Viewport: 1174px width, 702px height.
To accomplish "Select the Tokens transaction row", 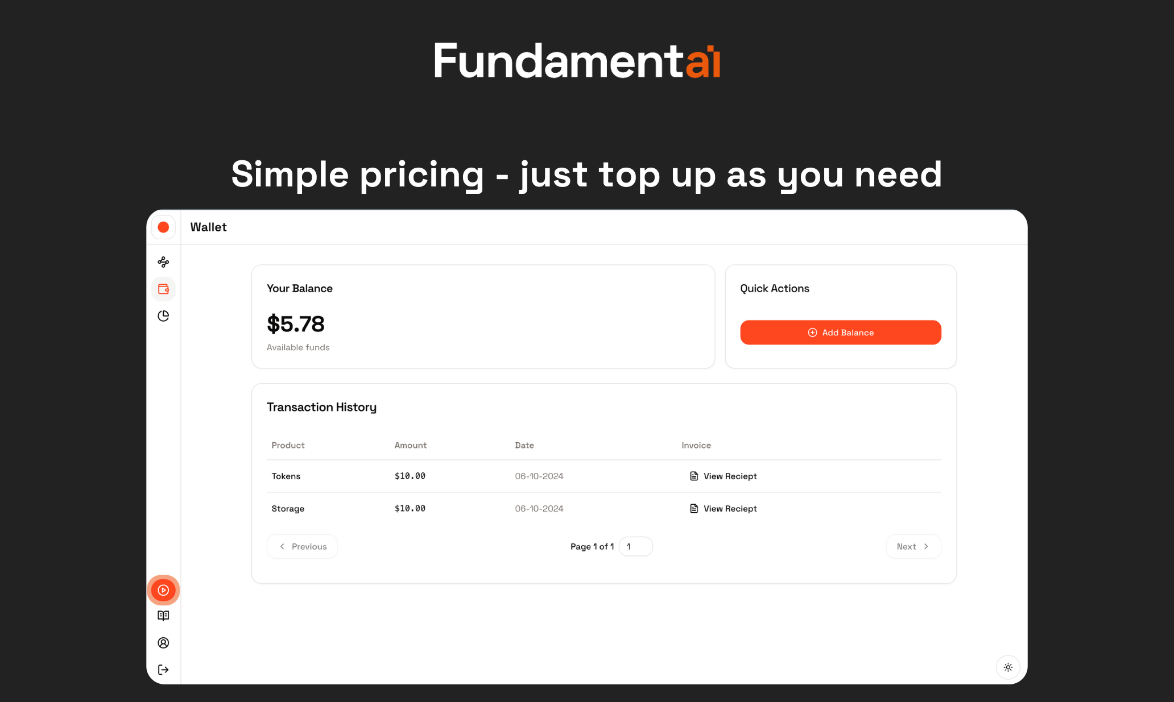I will pos(286,476).
